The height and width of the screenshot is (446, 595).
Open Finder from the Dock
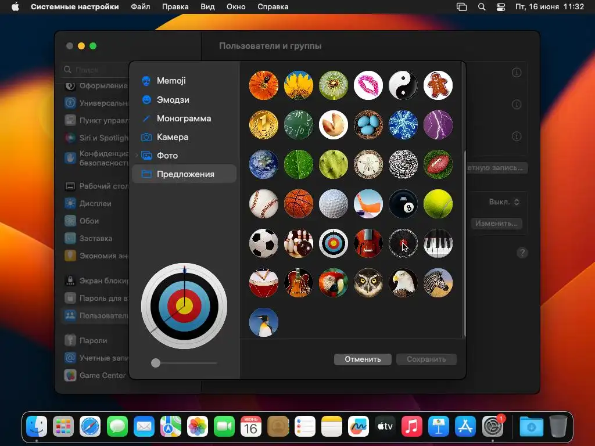pyautogui.click(x=37, y=427)
